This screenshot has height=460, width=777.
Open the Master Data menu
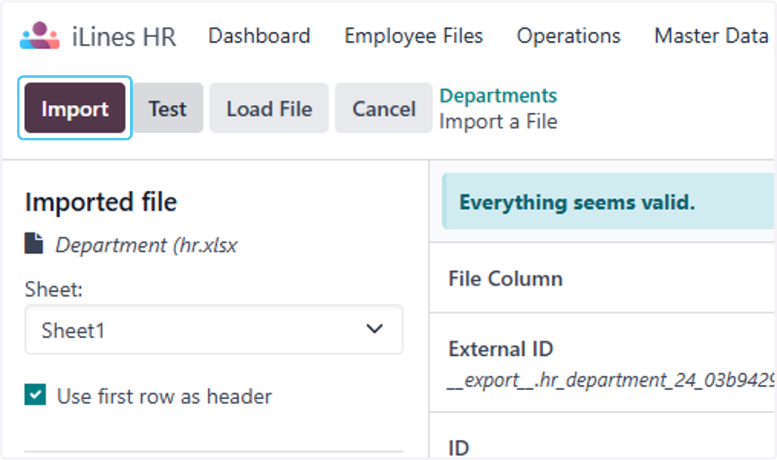[711, 36]
